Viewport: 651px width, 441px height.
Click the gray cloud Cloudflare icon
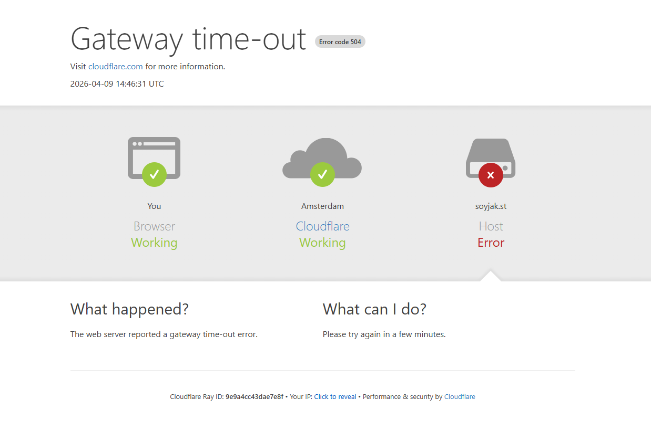pyautogui.click(x=322, y=158)
